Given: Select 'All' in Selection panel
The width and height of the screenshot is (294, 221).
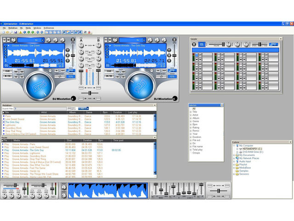Looking at the screenshot, I should pos(194,109).
